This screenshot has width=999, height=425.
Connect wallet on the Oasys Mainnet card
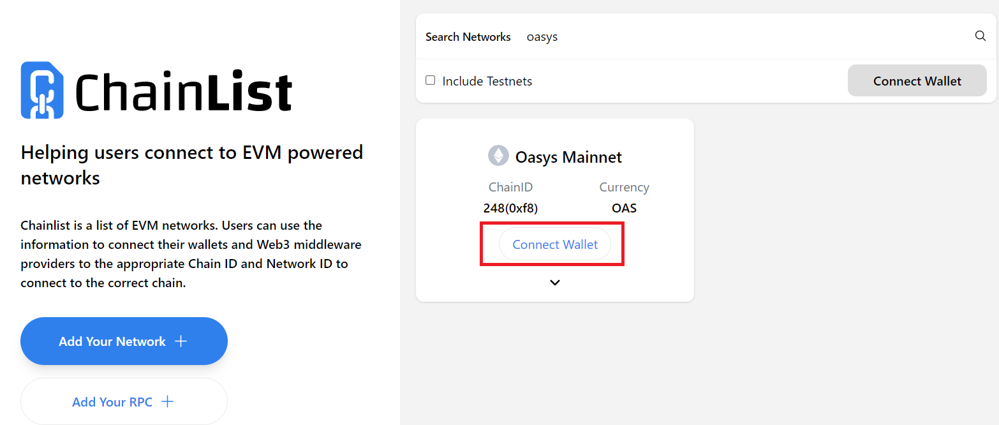(555, 244)
